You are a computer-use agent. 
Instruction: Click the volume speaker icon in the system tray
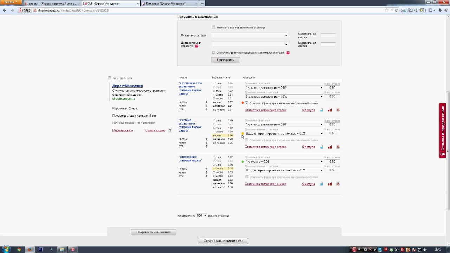click(x=425, y=249)
